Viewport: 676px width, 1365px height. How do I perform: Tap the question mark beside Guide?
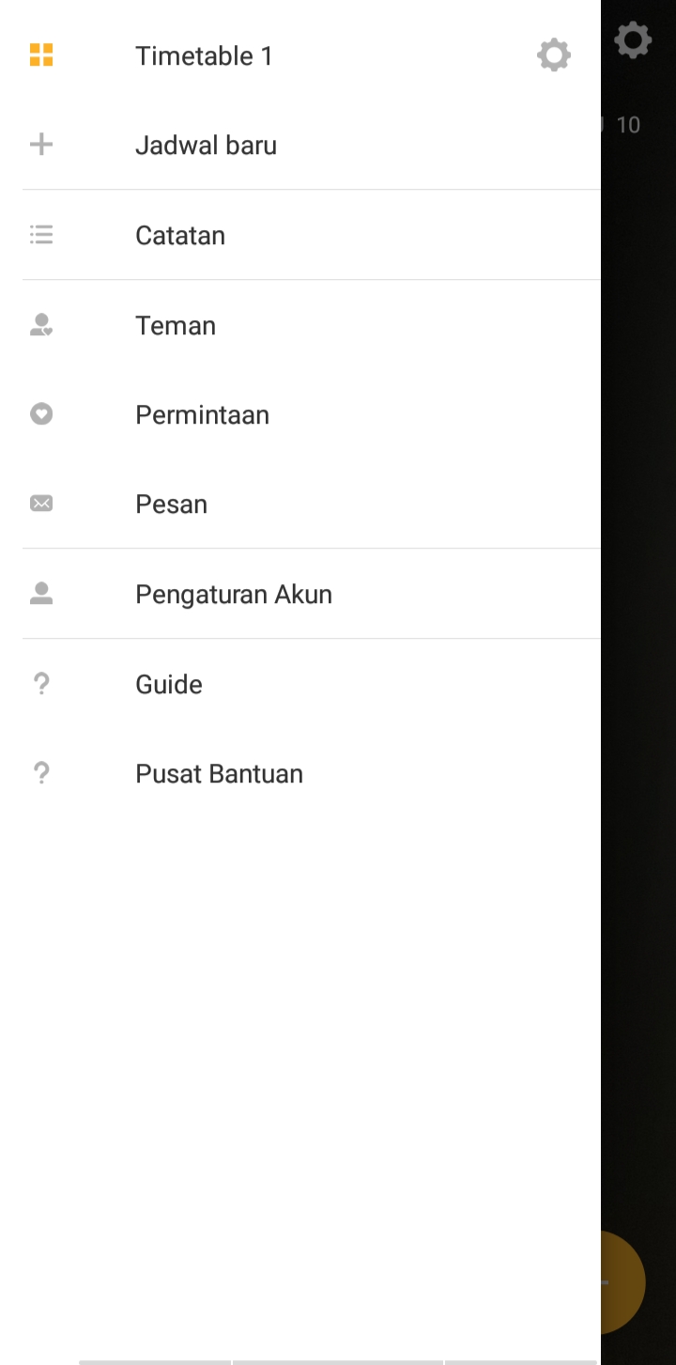click(x=41, y=684)
